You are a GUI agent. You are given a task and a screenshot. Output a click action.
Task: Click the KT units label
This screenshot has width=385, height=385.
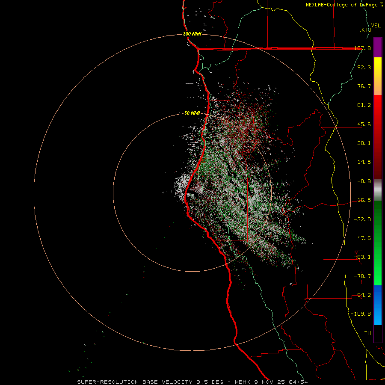click(x=365, y=30)
